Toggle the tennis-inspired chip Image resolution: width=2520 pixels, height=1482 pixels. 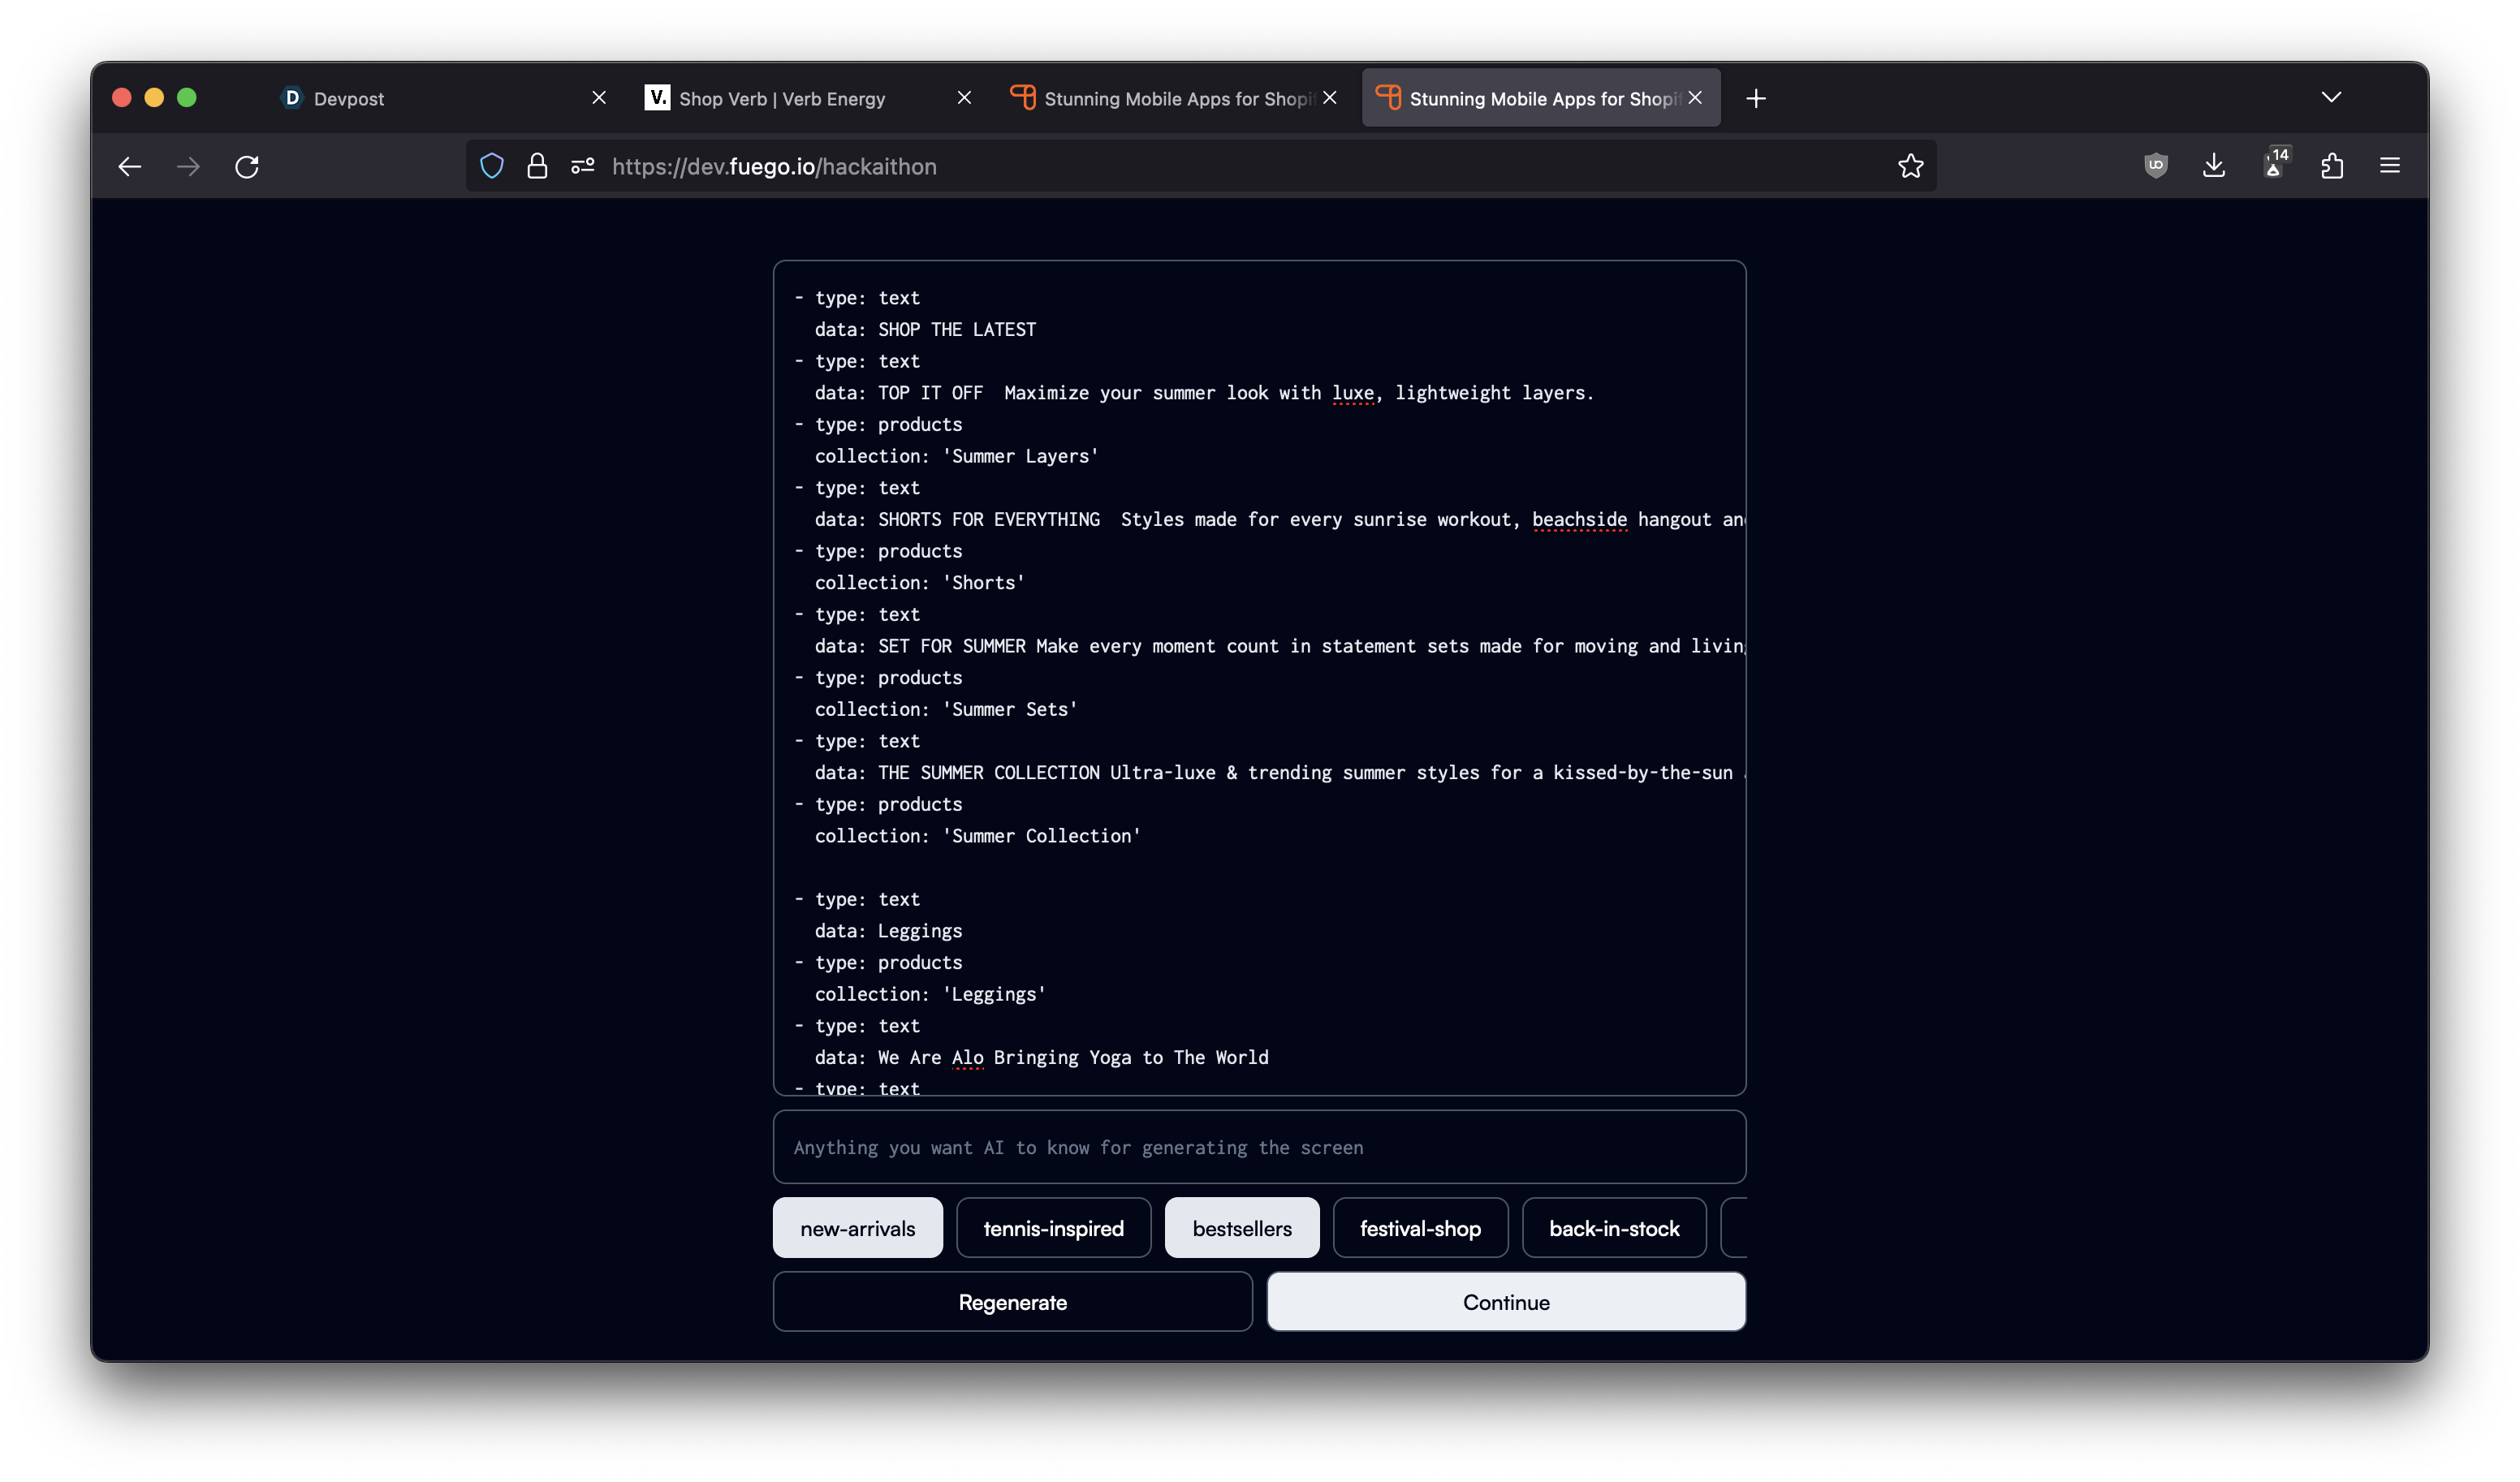pyautogui.click(x=1053, y=1228)
